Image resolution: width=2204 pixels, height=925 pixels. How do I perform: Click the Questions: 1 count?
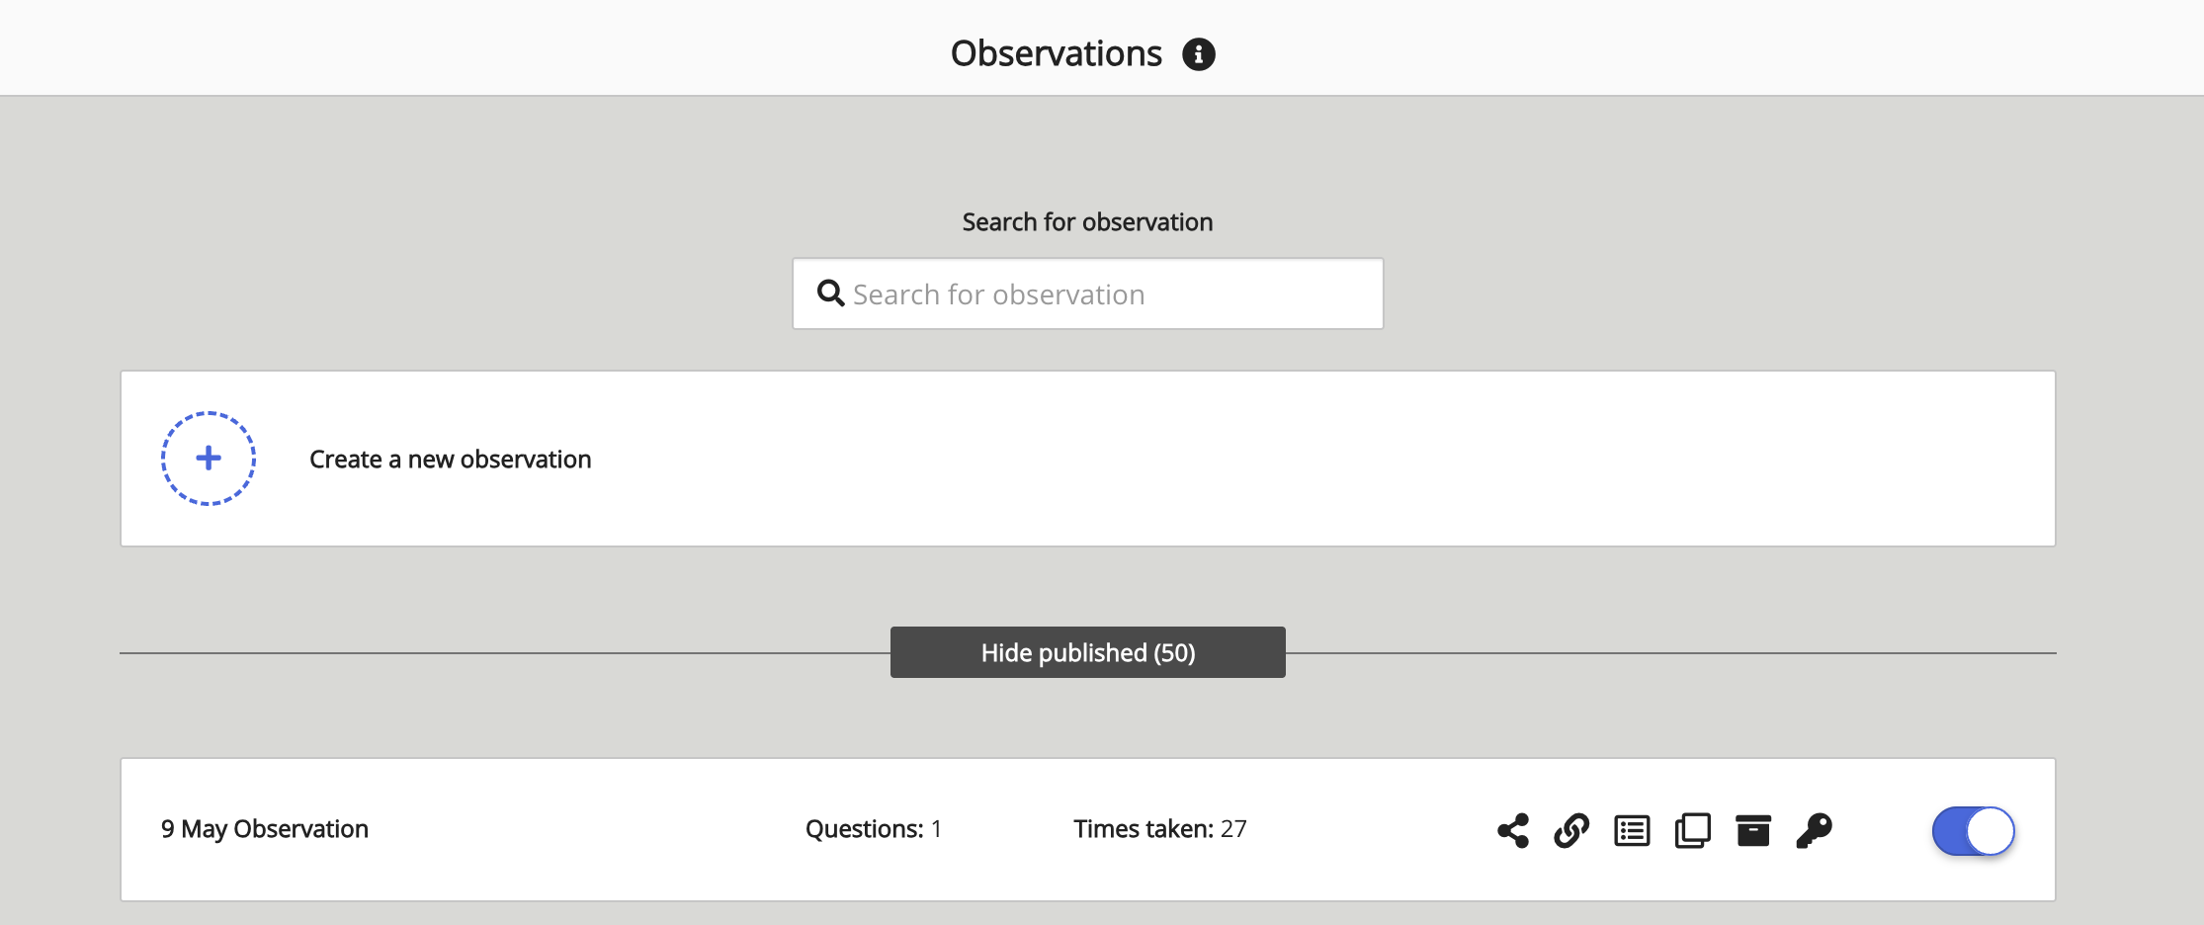pyautogui.click(x=872, y=828)
